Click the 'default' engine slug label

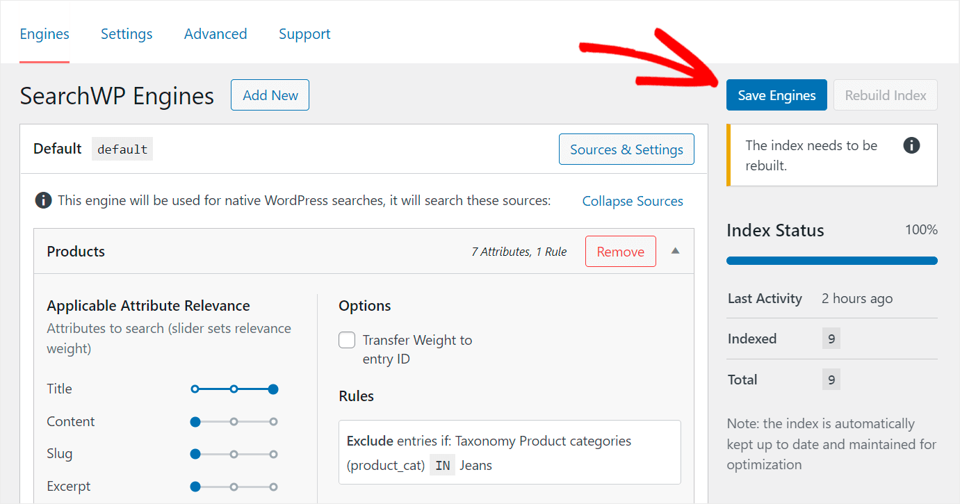pyautogui.click(x=122, y=149)
